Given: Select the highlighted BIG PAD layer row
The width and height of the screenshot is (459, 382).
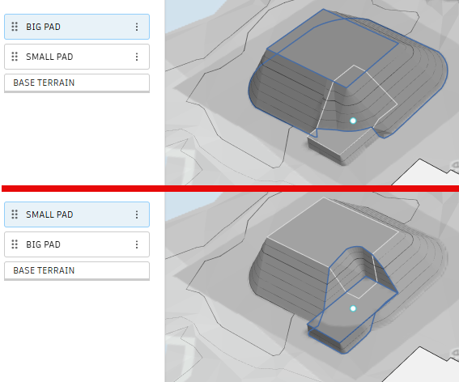Looking at the screenshot, I should (77, 27).
